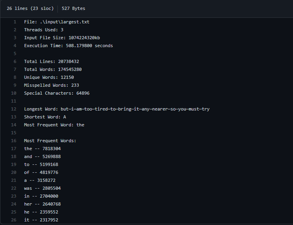Screen dimensions: 293x225
Task: Click the 'Unique Words: 12150' line
Action: point(49,77)
